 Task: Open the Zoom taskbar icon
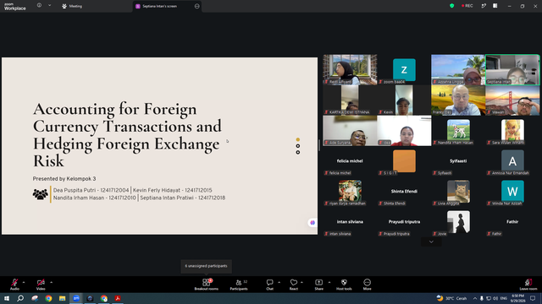coord(76,298)
